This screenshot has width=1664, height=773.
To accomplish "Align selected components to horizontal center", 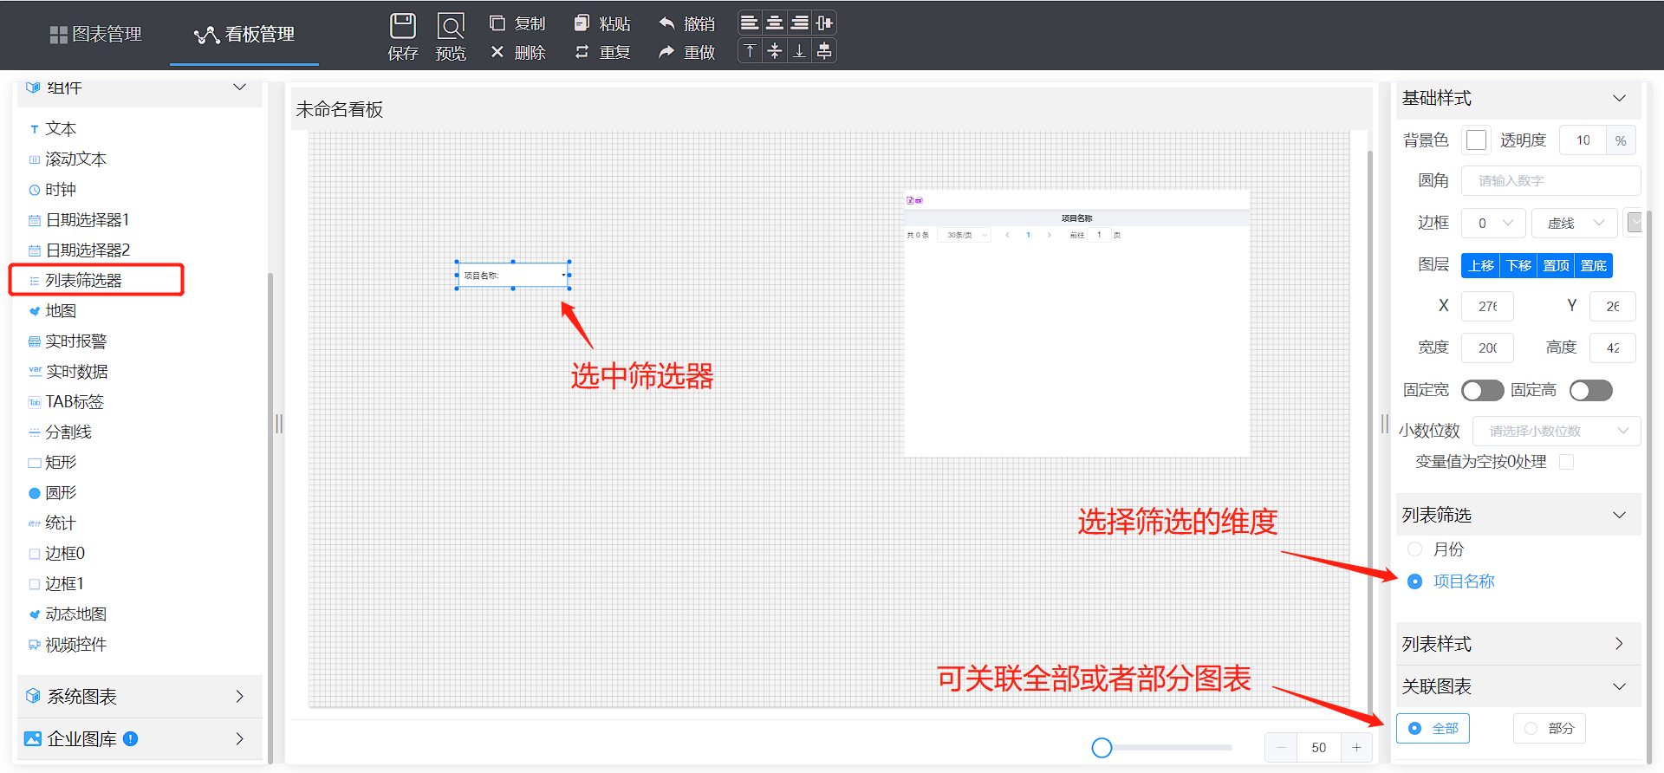I will point(775,23).
